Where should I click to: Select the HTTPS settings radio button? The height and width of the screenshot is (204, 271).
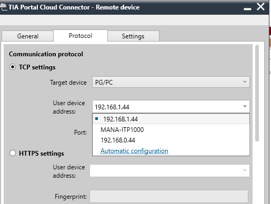point(13,153)
